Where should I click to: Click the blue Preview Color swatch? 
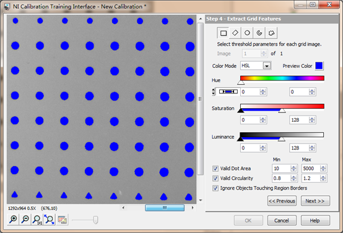(x=319, y=66)
